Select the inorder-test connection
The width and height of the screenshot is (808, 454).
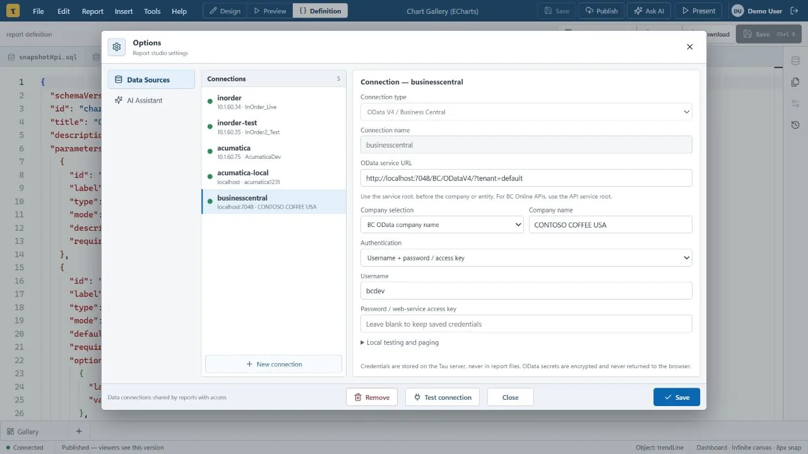coord(273,127)
